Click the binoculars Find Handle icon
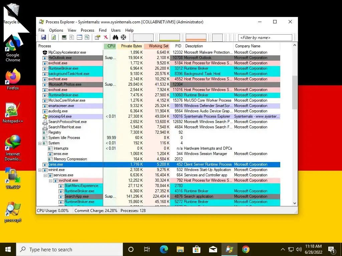The image size is (342, 256). click(x=115, y=37)
